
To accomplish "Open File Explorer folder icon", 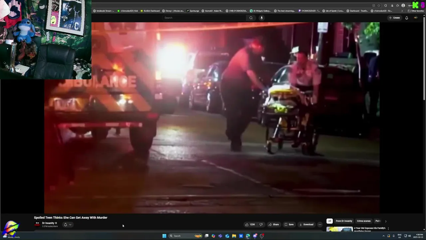I will (x=234, y=236).
